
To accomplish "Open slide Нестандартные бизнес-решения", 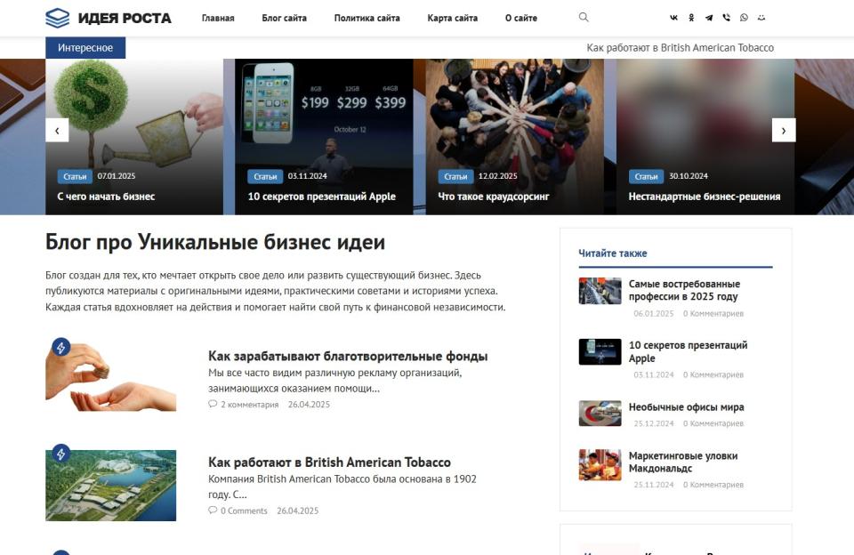I will click(x=705, y=197).
